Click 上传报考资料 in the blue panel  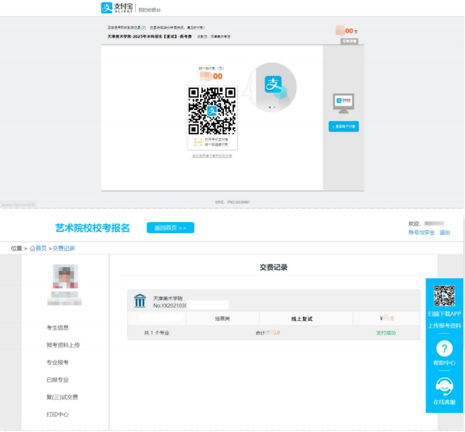click(444, 326)
